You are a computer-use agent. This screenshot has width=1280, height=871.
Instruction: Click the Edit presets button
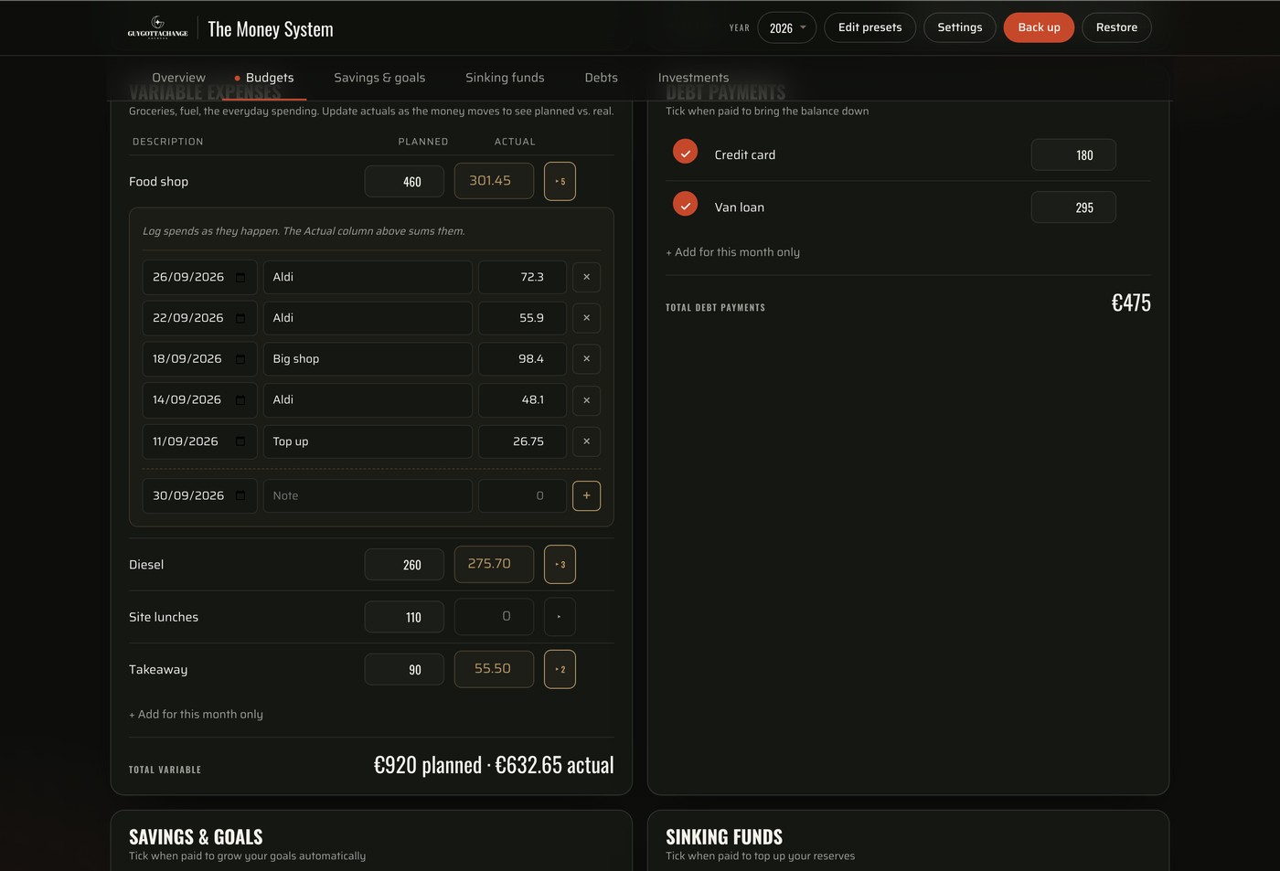tap(869, 27)
